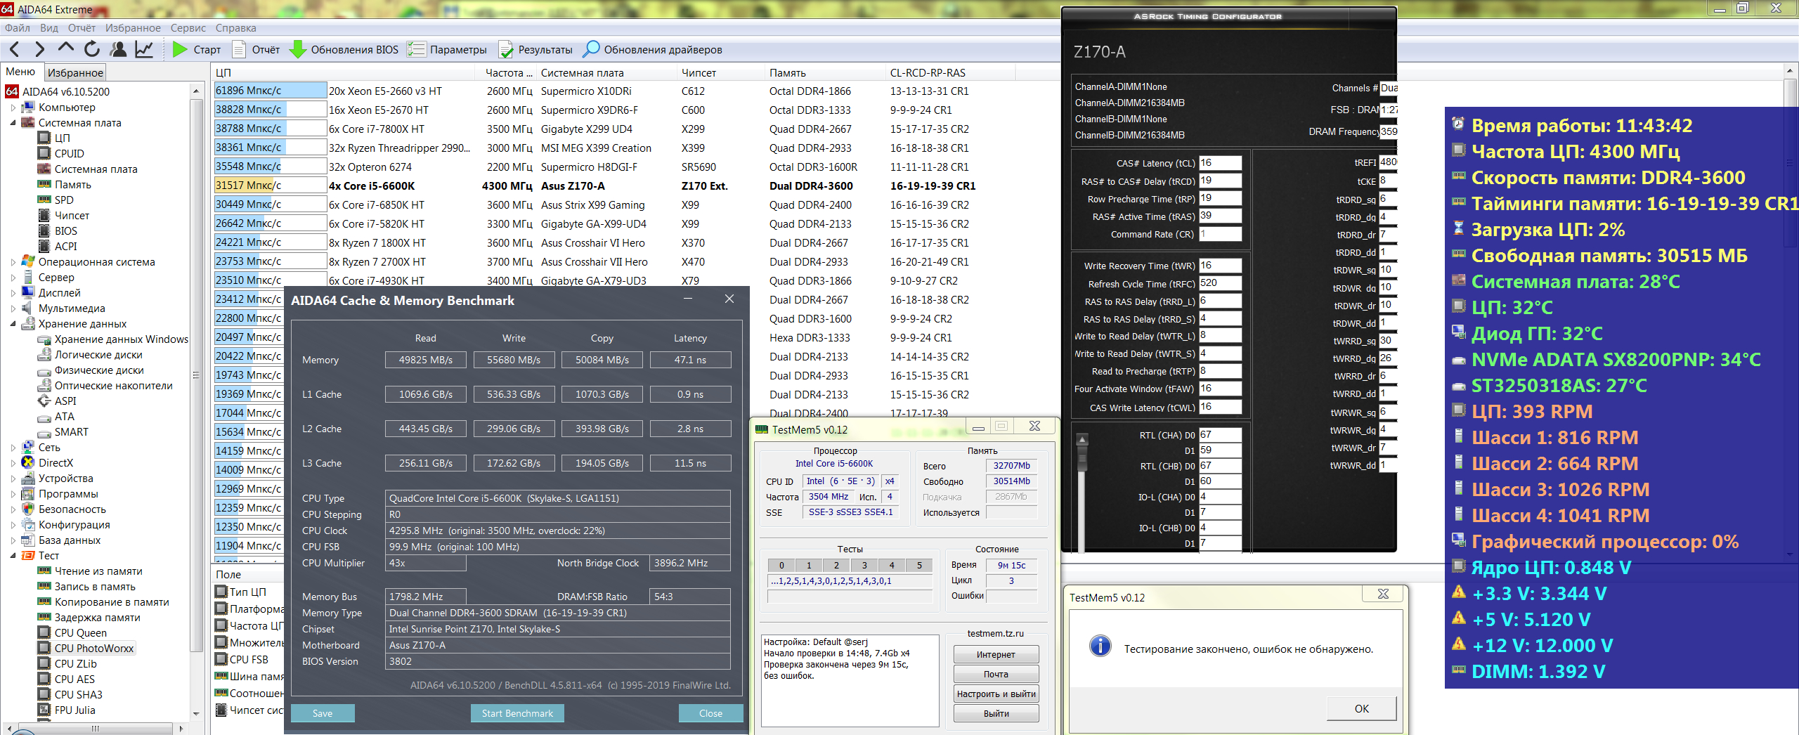Click the CAS# Latency (tCL) value field
The width and height of the screenshot is (1799, 735).
coord(1220,163)
